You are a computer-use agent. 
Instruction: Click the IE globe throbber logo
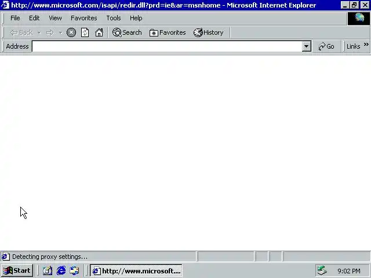click(359, 18)
